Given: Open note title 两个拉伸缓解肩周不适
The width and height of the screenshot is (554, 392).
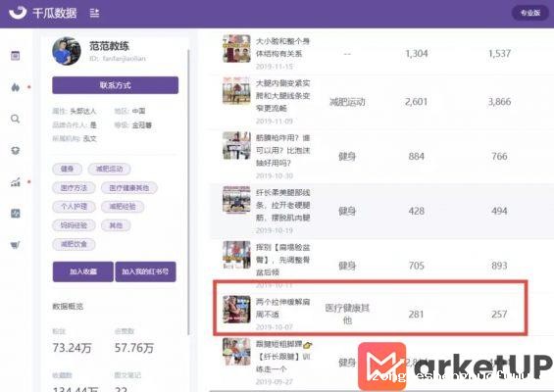Looking at the screenshot, I should [282, 308].
